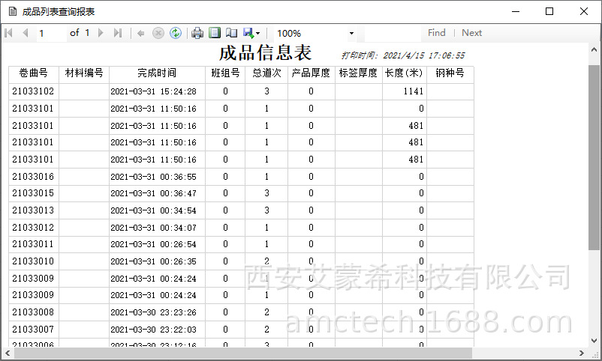Stop report rendering

(158, 33)
